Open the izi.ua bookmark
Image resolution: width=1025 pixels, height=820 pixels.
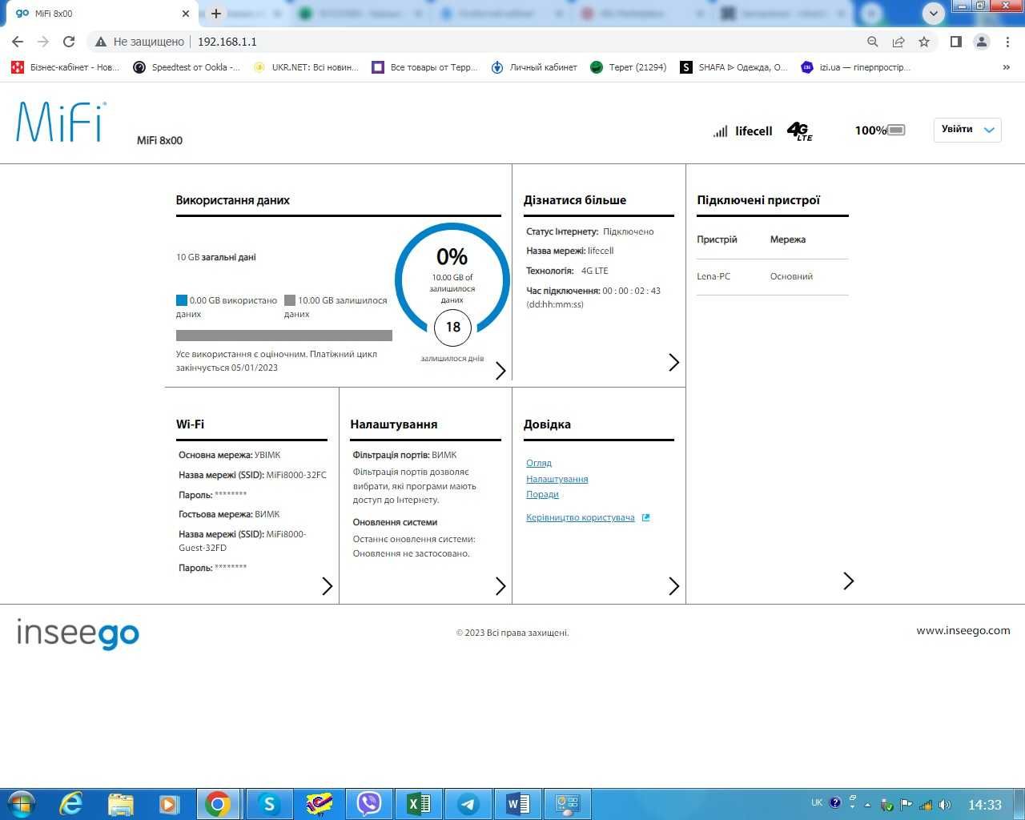coord(856,67)
